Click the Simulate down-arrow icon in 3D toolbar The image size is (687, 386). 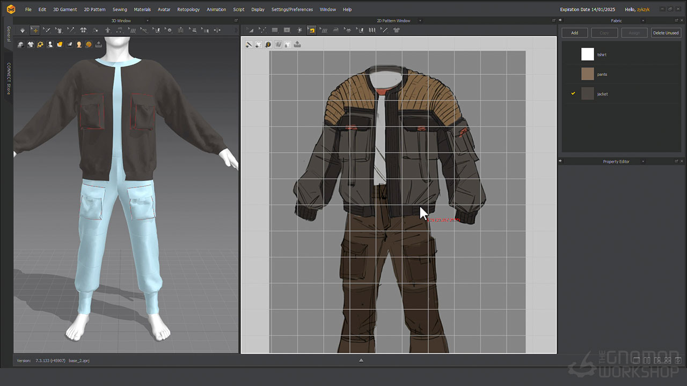(22, 31)
